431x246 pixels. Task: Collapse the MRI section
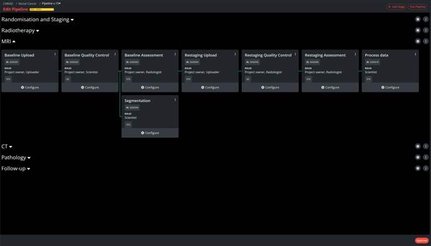click(x=8, y=41)
